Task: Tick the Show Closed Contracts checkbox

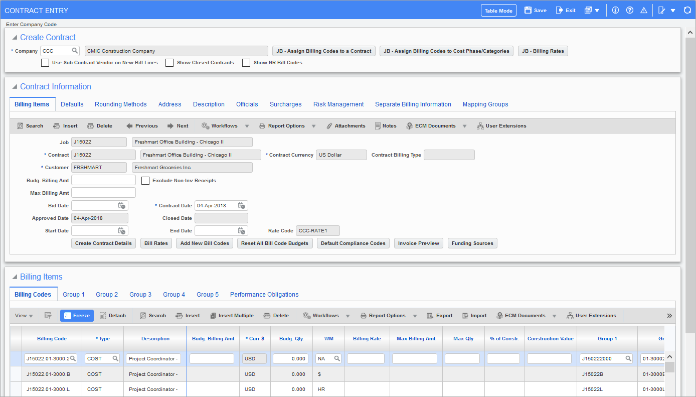Action: tap(169, 63)
